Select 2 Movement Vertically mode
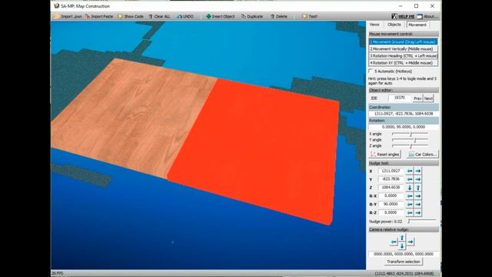The width and height of the screenshot is (492, 277). point(403,48)
